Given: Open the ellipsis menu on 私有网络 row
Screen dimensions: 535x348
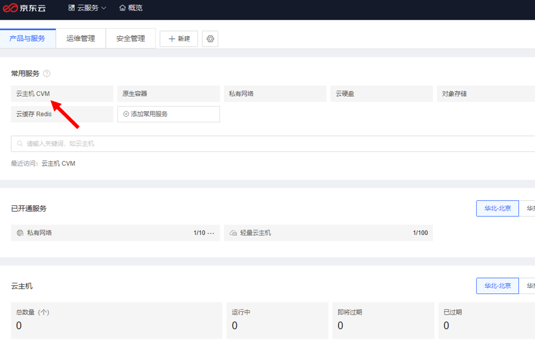Looking at the screenshot, I should [x=211, y=233].
